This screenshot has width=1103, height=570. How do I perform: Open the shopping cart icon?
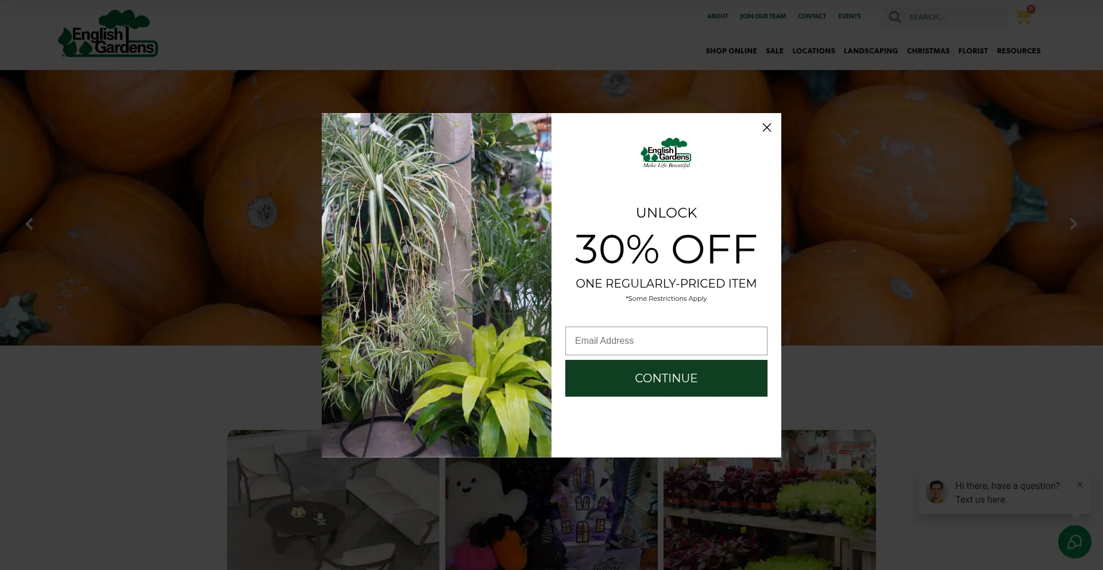click(1023, 17)
